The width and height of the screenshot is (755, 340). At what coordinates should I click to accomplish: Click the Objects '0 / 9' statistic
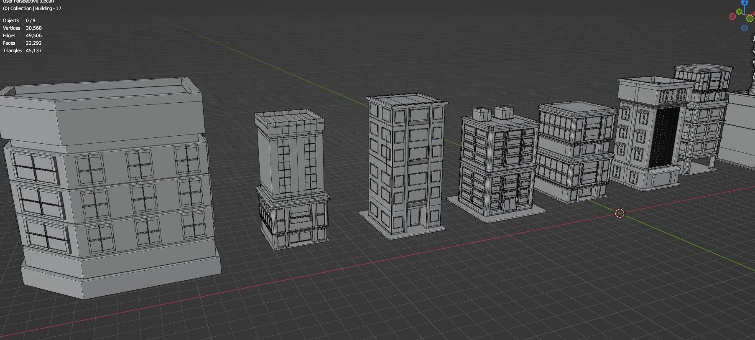31,20
